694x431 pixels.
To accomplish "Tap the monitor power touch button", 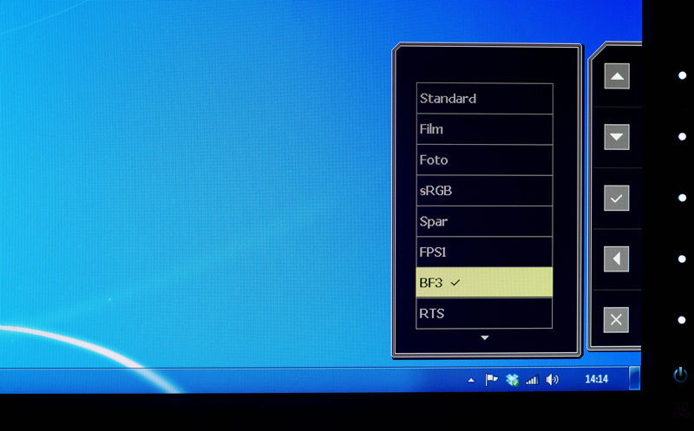I will coord(680,375).
